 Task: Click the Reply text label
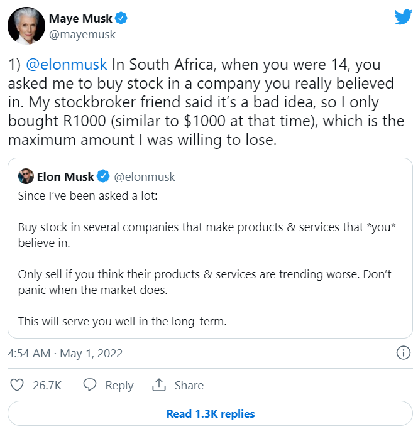(x=119, y=386)
